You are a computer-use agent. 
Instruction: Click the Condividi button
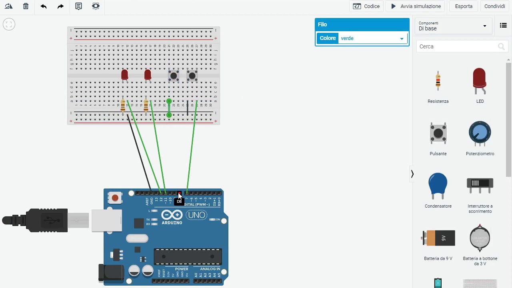pyautogui.click(x=495, y=6)
